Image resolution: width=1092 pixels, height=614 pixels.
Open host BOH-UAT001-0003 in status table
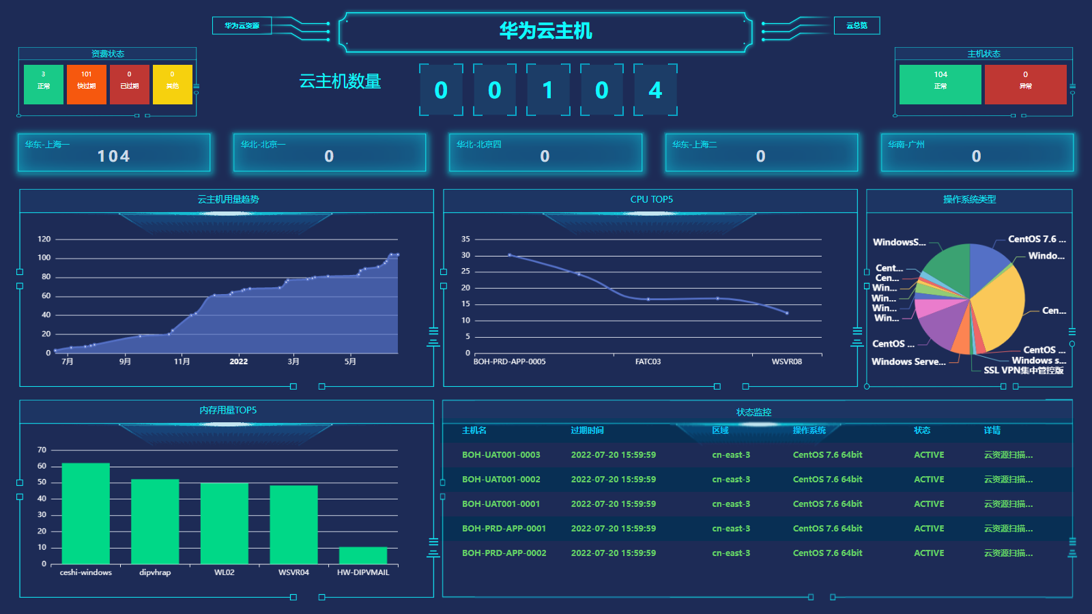(x=501, y=455)
